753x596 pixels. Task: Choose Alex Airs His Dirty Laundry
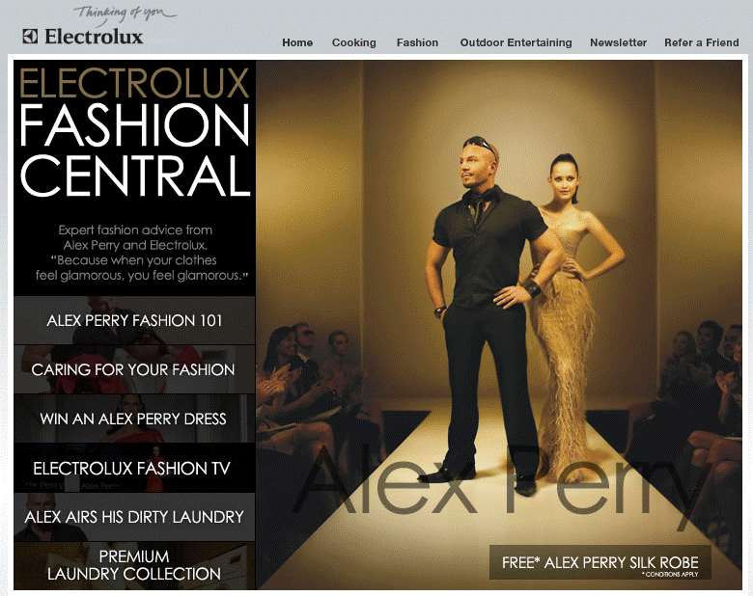pyautogui.click(x=134, y=517)
